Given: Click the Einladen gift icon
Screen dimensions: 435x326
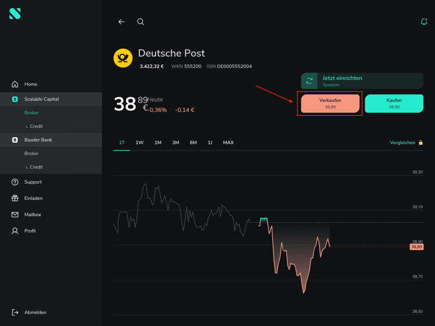Looking at the screenshot, I should click(x=15, y=198).
